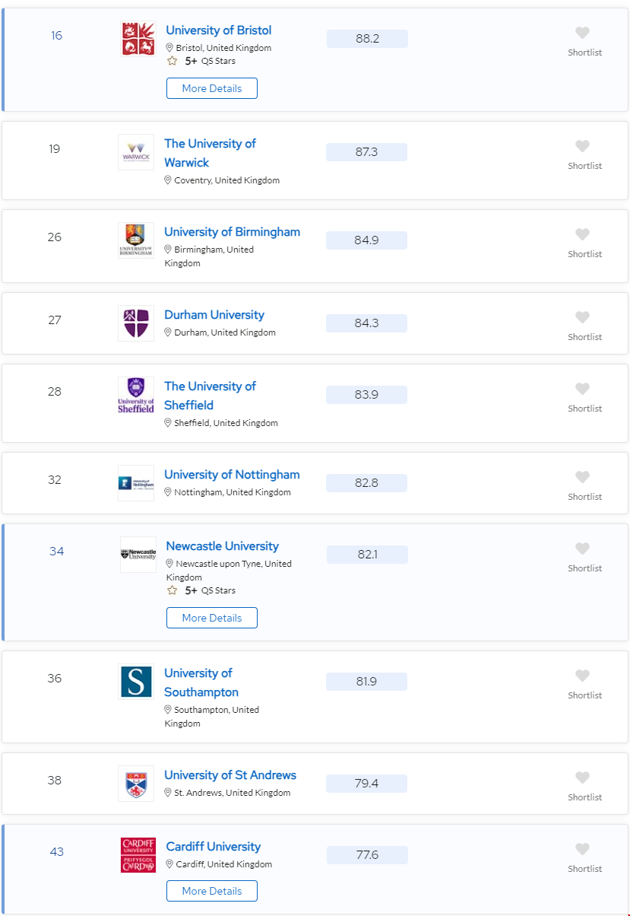The height and width of the screenshot is (916, 630).
Task: Click the University of Bristol crest logo
Action: coord(138,38)
